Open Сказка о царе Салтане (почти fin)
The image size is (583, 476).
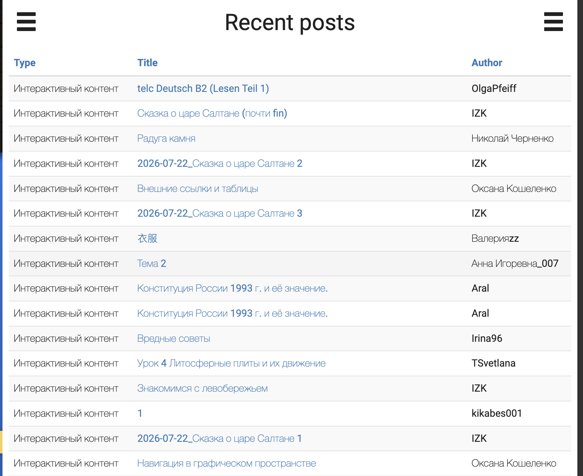(x=212, y=113)
